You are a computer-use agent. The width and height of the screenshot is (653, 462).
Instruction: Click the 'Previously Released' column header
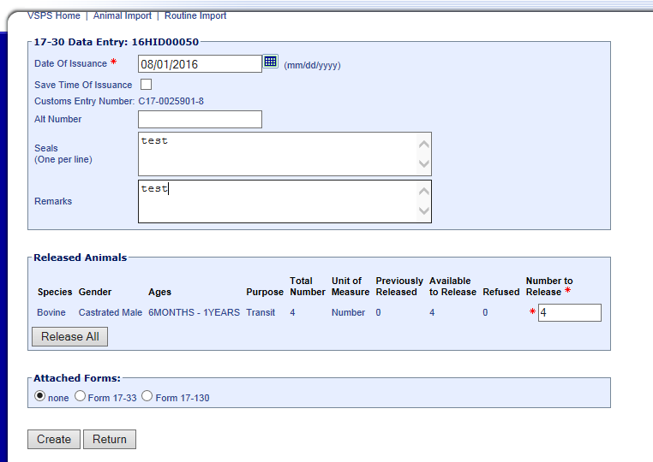tap(399, 287)
